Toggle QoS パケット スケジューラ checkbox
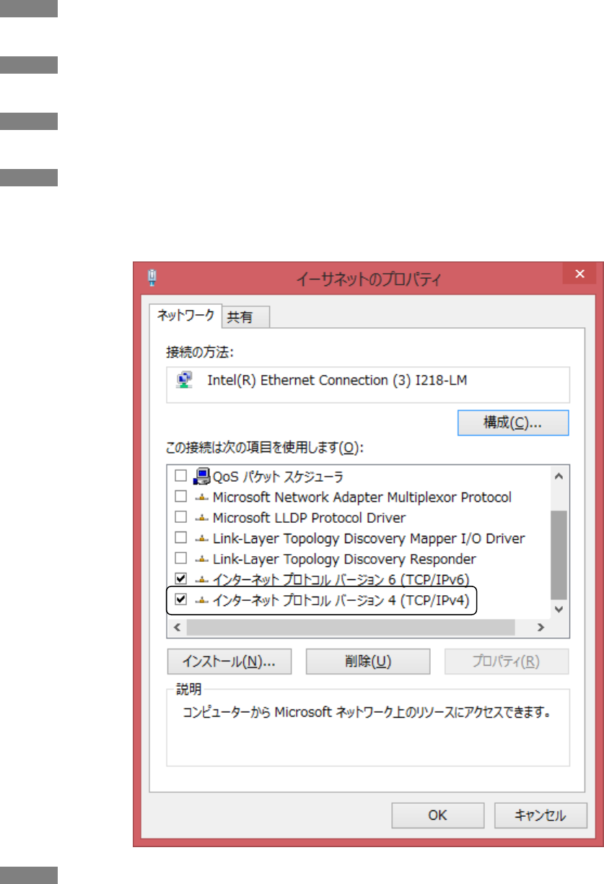604x884 pixels. (x=181, y=477)
